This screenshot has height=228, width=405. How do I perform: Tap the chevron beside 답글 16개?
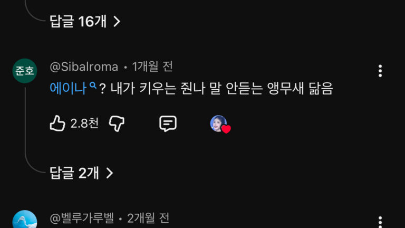[x=117, y=22]
